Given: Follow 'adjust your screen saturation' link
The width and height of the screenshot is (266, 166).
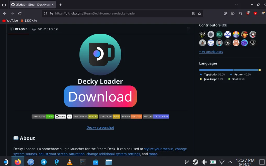Looking at the screenshot, I should [62, 154].
